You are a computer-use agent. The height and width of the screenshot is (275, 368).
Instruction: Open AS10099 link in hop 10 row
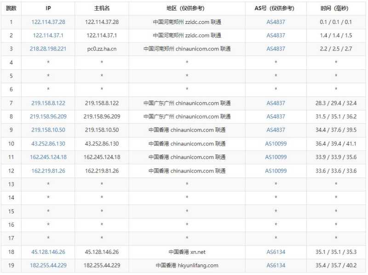point(276,143)
